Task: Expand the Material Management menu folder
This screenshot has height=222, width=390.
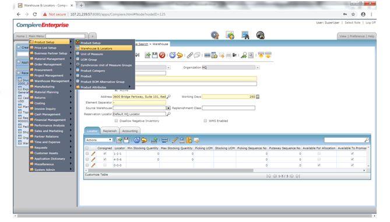Action: click(x=51, y=59)
